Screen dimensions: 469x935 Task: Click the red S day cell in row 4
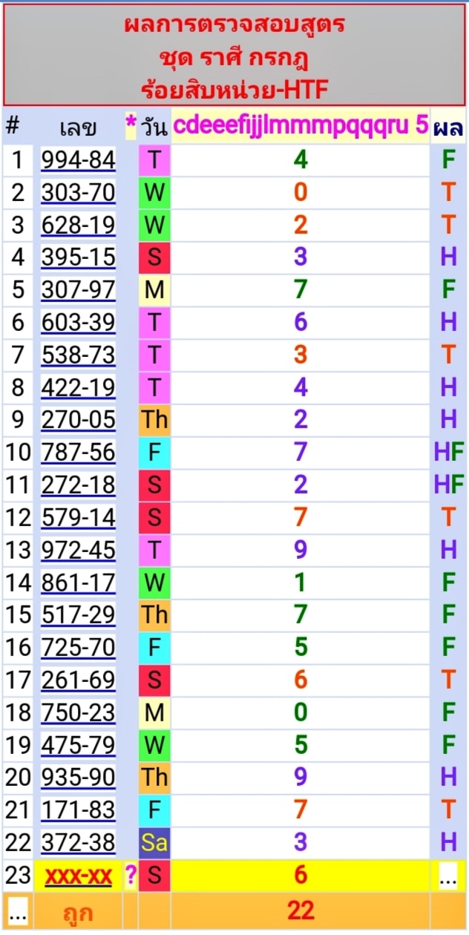pos(154,257)
